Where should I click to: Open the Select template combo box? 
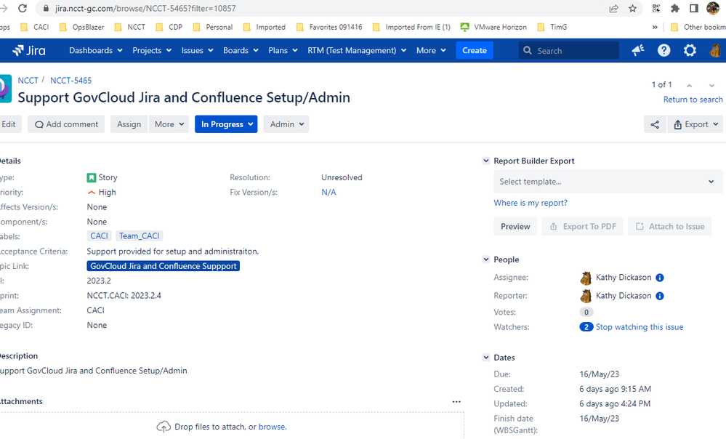608,182
